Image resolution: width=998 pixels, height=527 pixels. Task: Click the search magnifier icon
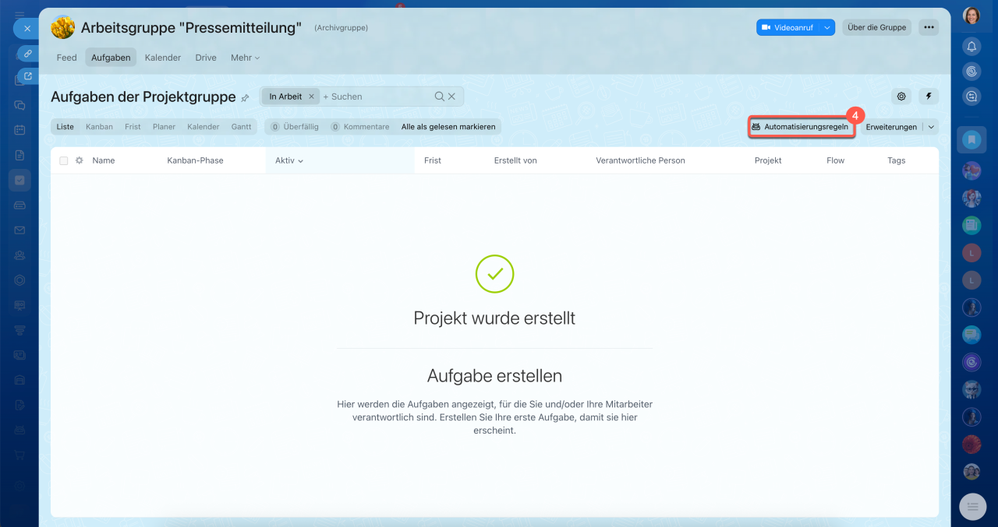click(x=440, y=97)
